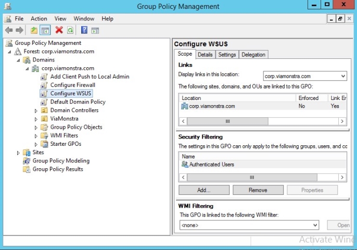Select the Default Domain Policy GPO

tap(78, 102)
